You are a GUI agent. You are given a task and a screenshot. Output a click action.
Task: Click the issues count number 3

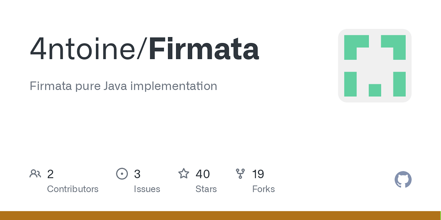[137, 174]
